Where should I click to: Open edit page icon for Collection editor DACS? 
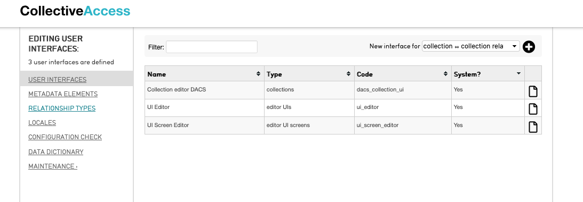[533, 91]
